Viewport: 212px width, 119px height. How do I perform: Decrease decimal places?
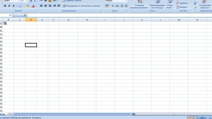pyautogui.click(x=126, y=6)
